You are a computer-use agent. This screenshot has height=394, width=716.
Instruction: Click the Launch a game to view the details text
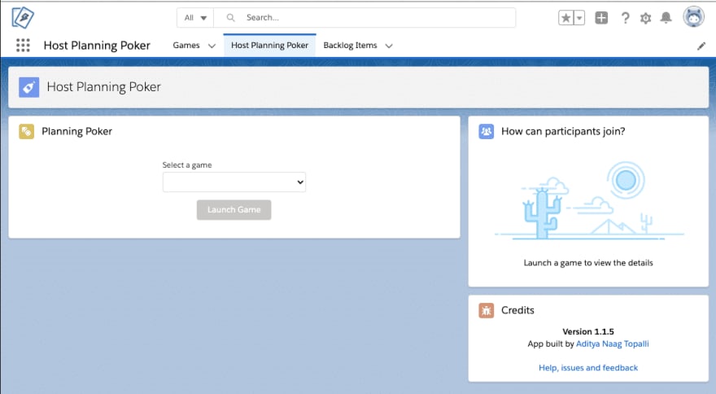coord(588,263)
